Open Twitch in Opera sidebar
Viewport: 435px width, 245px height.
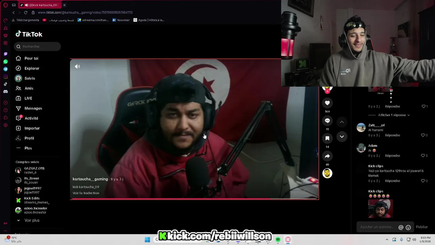(5, 54)
